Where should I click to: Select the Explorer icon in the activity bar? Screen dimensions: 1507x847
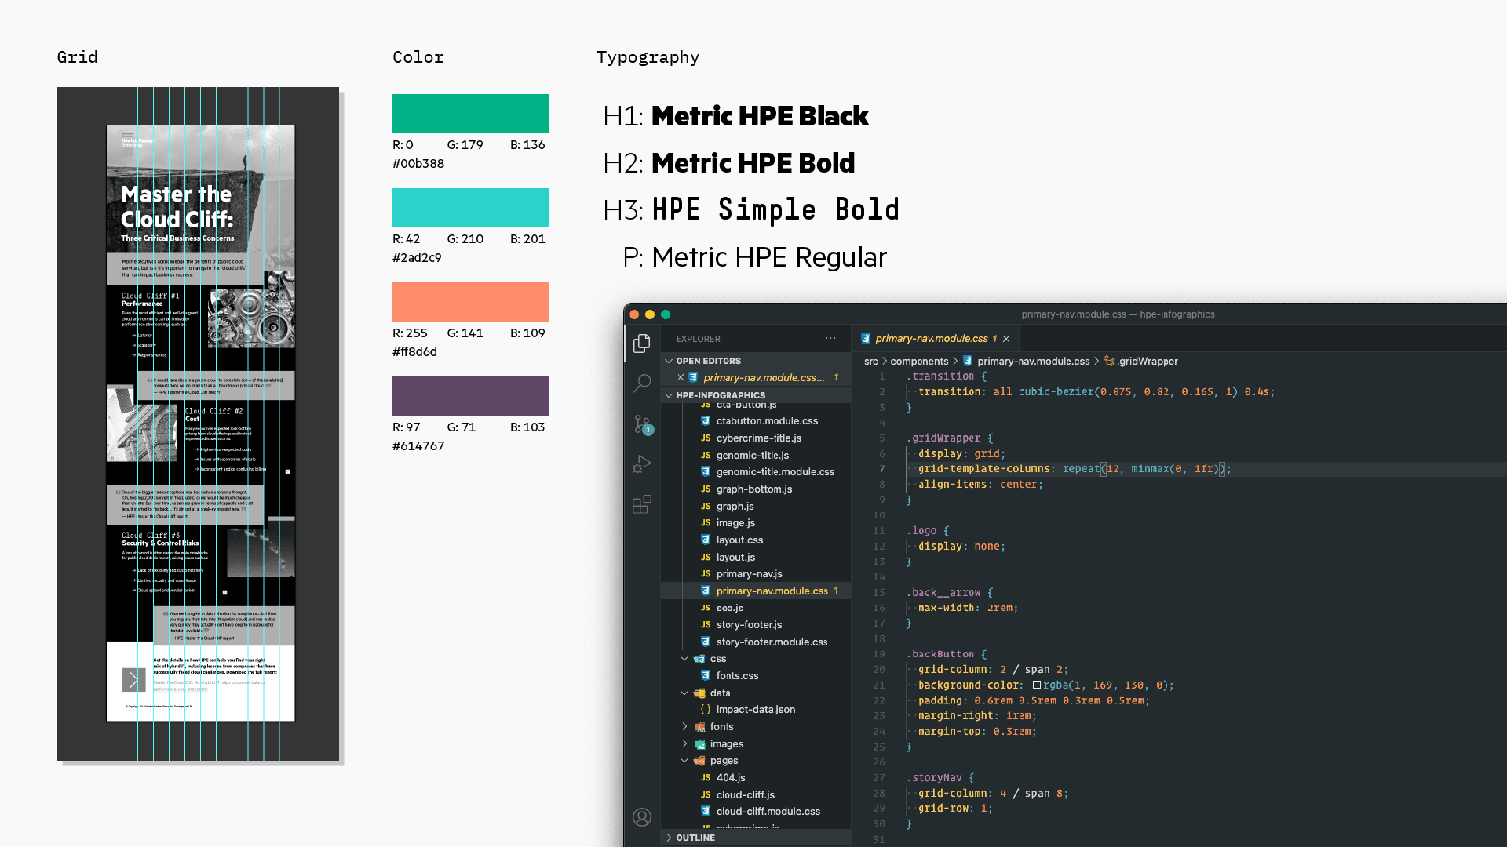tap(642, 344)
